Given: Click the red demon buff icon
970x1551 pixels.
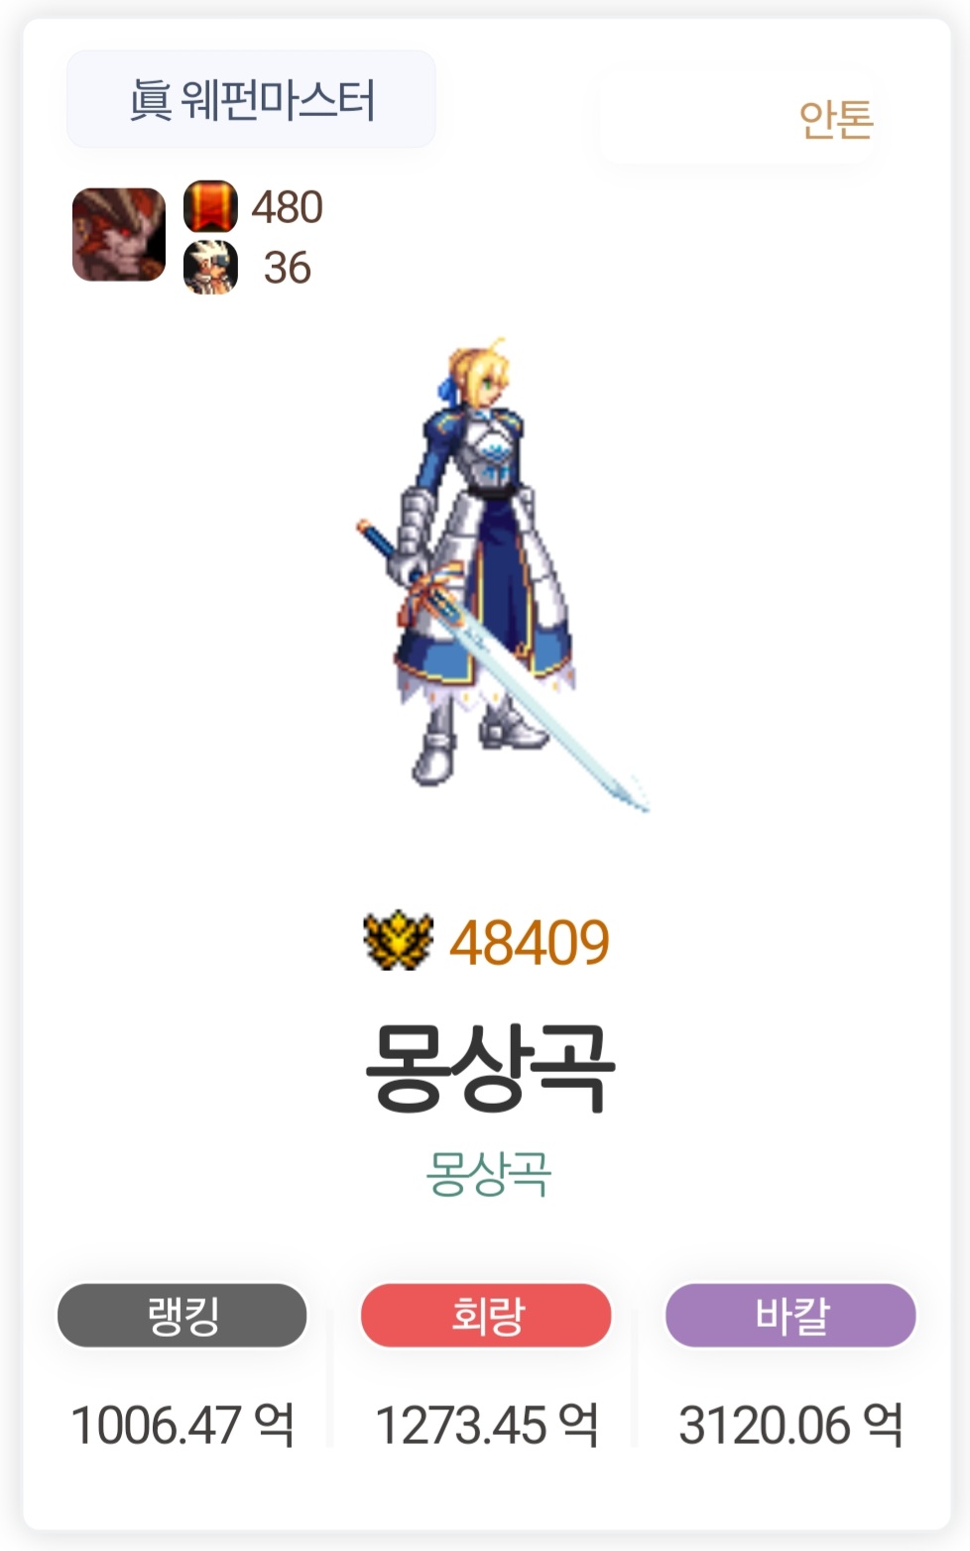Looking at the screenshot, I should coord(119,235).
